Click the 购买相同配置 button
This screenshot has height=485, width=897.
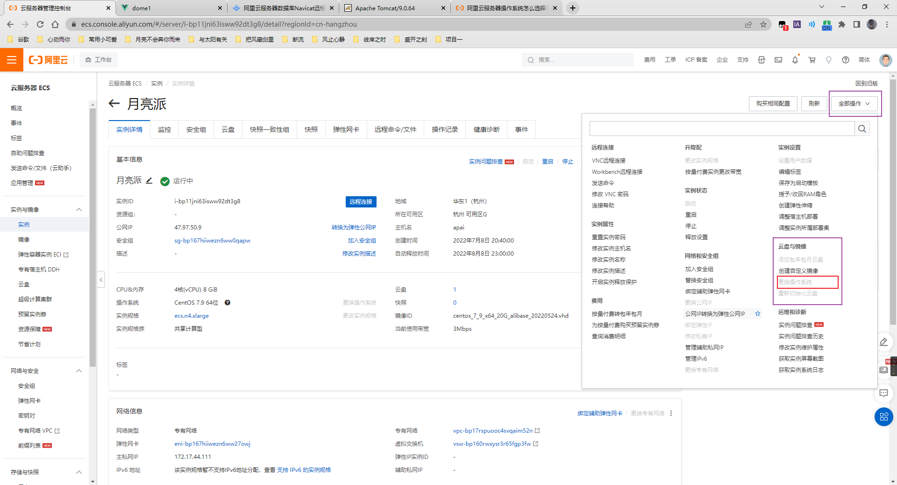coord(773,104)
